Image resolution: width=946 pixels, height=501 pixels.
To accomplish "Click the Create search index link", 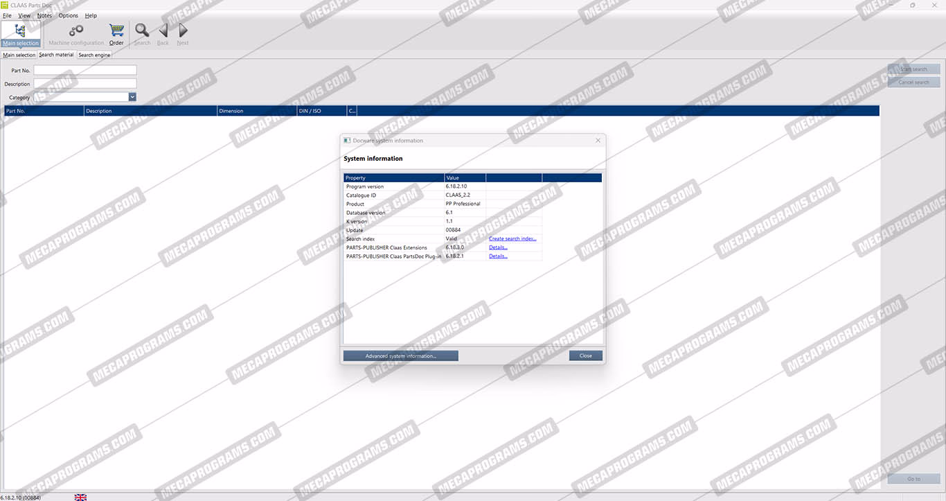I will (x=512, y=238).
